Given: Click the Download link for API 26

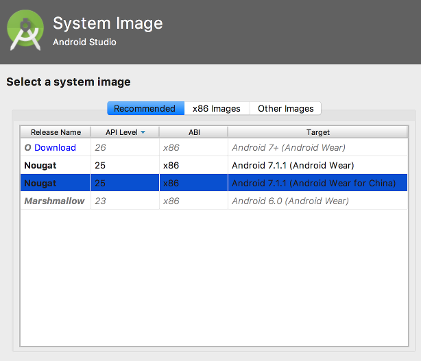Looking at the screenshot, I should (55, 147).
